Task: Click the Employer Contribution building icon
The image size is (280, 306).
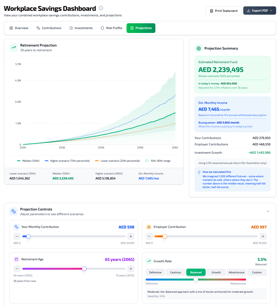Action: point(149,227)
